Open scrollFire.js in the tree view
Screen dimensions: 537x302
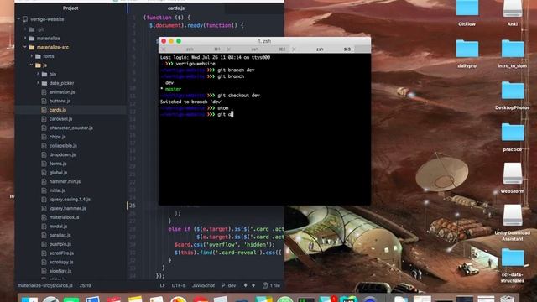click(x=61, y=253)
